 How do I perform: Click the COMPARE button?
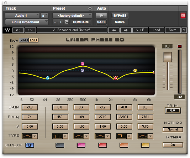[x=81, y=22]
